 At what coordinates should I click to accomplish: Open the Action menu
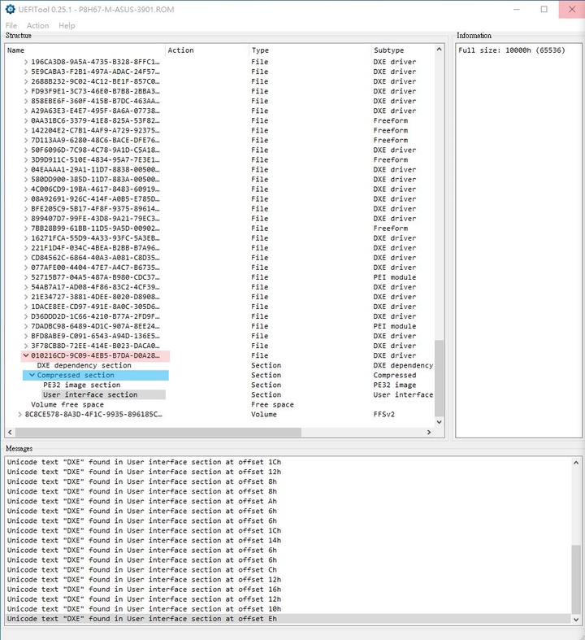38,25
